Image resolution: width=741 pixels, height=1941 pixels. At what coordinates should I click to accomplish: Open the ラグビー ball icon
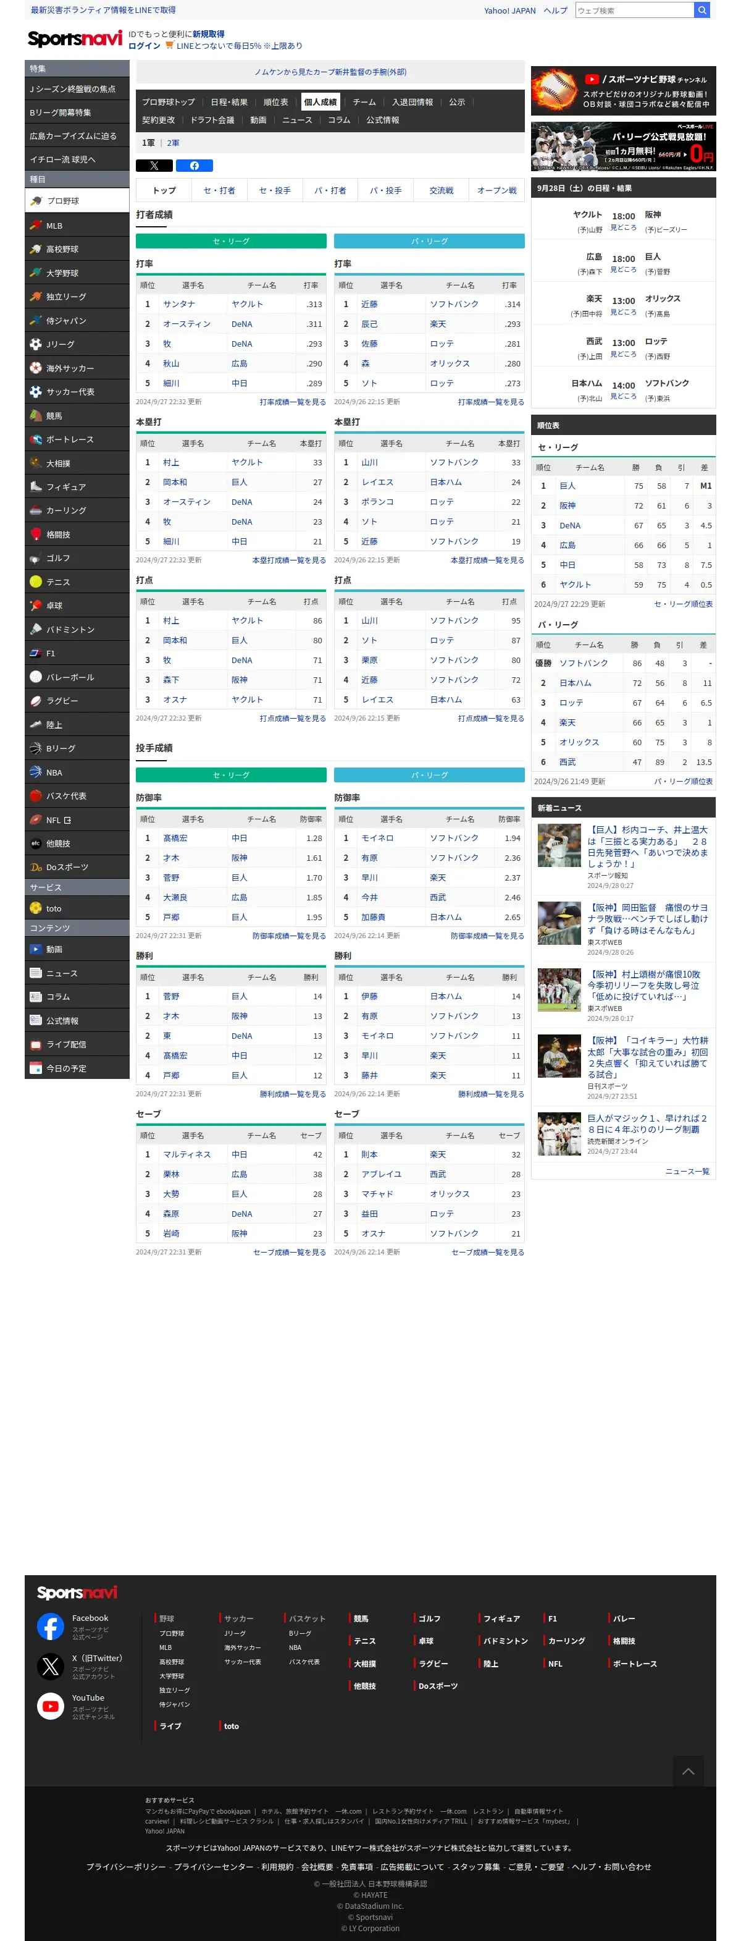coord(35,701)
